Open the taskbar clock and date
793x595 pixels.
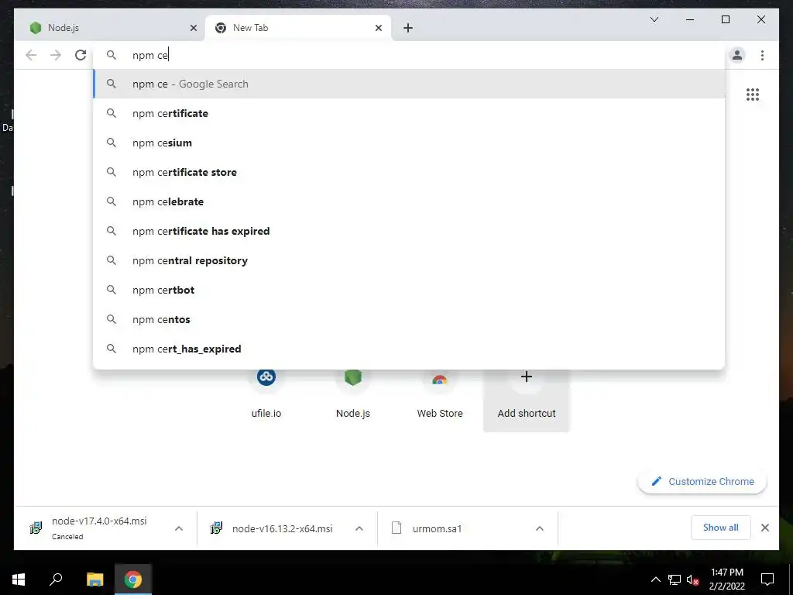coord(726,580)
